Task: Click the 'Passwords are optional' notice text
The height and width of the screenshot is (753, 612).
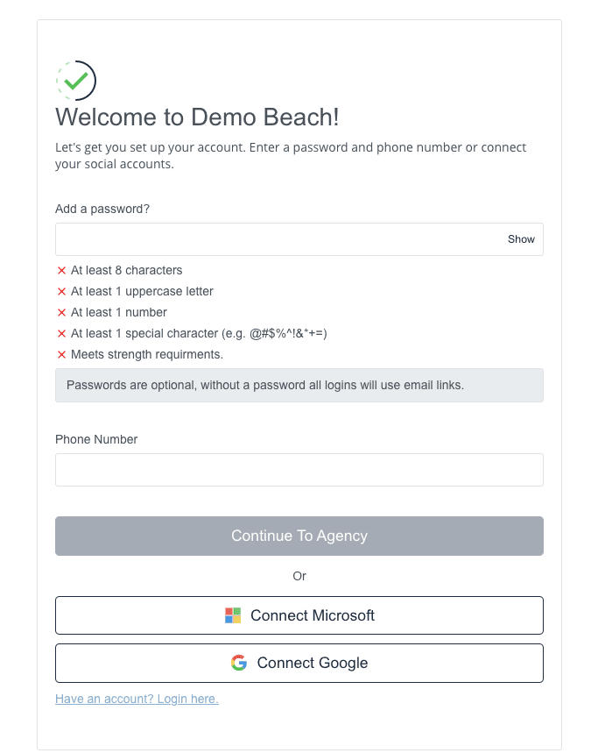Action: (x=265, y=385)
